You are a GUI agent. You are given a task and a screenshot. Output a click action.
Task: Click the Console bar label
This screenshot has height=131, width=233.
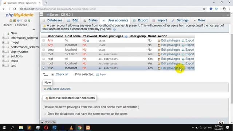click(50, 122)
